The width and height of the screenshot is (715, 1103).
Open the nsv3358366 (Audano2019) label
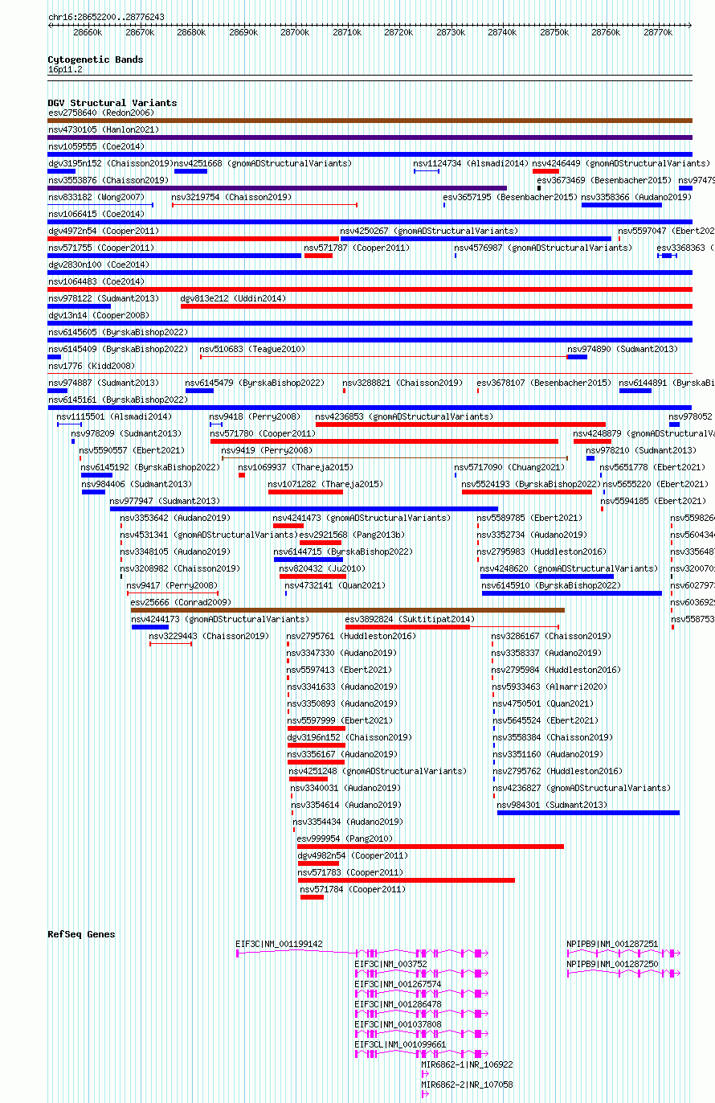[636, 197]
